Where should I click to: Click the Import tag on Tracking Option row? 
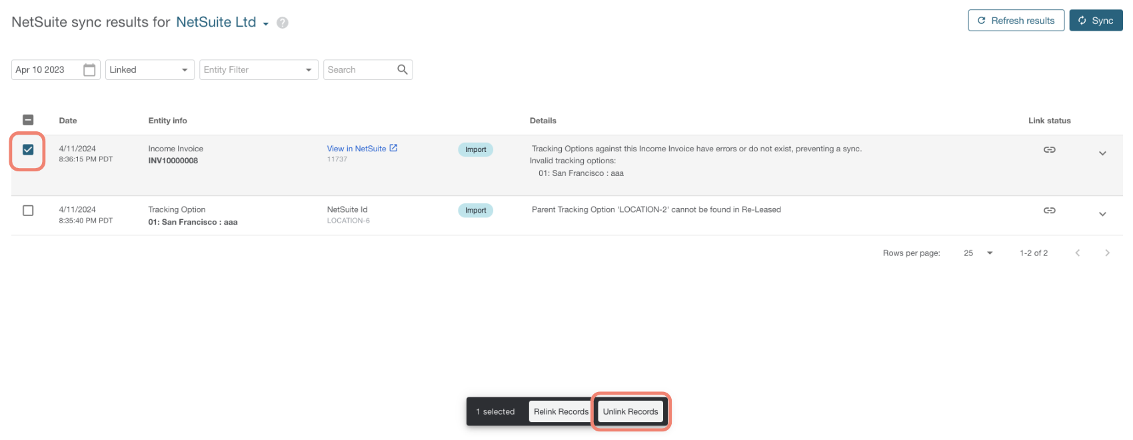coord(476,210)
